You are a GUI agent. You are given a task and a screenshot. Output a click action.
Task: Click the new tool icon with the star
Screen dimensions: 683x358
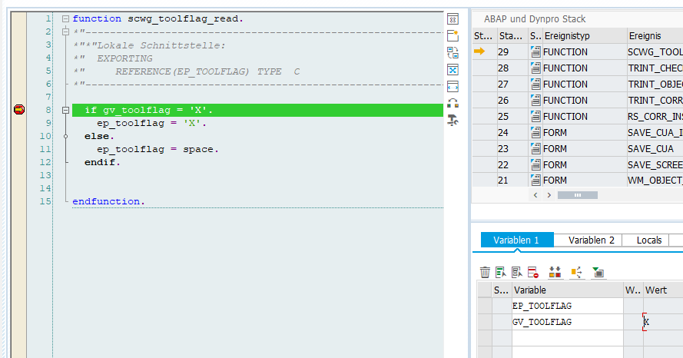click(453, 35)
